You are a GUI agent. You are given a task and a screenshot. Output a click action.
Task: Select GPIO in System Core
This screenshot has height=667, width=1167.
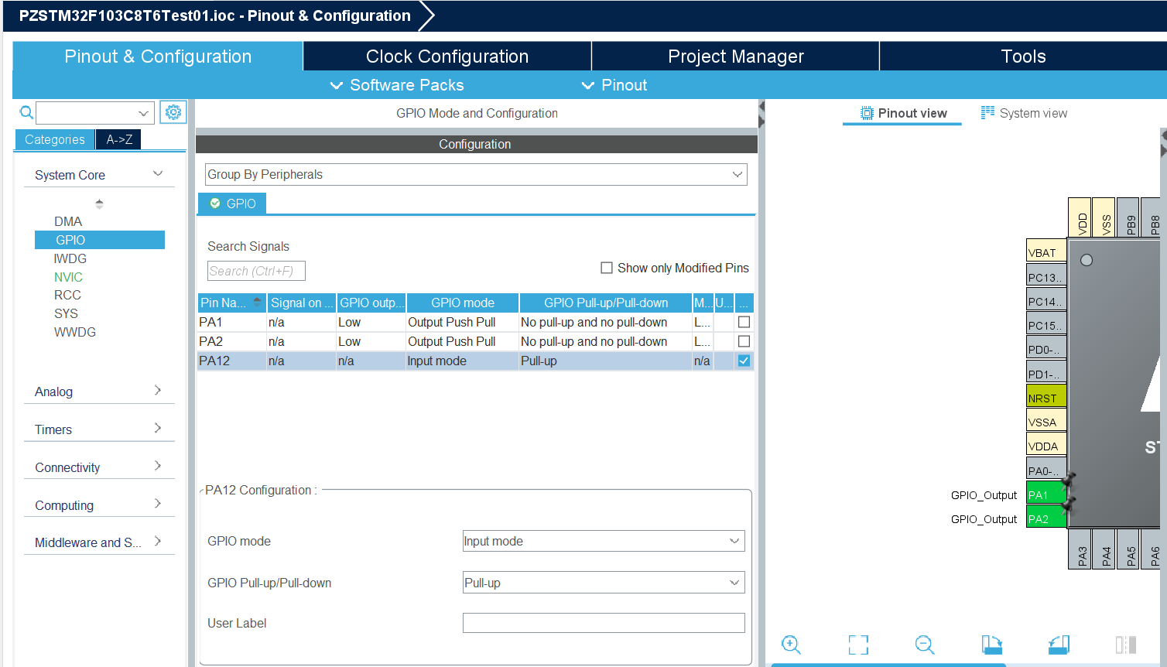coord(100,240)
